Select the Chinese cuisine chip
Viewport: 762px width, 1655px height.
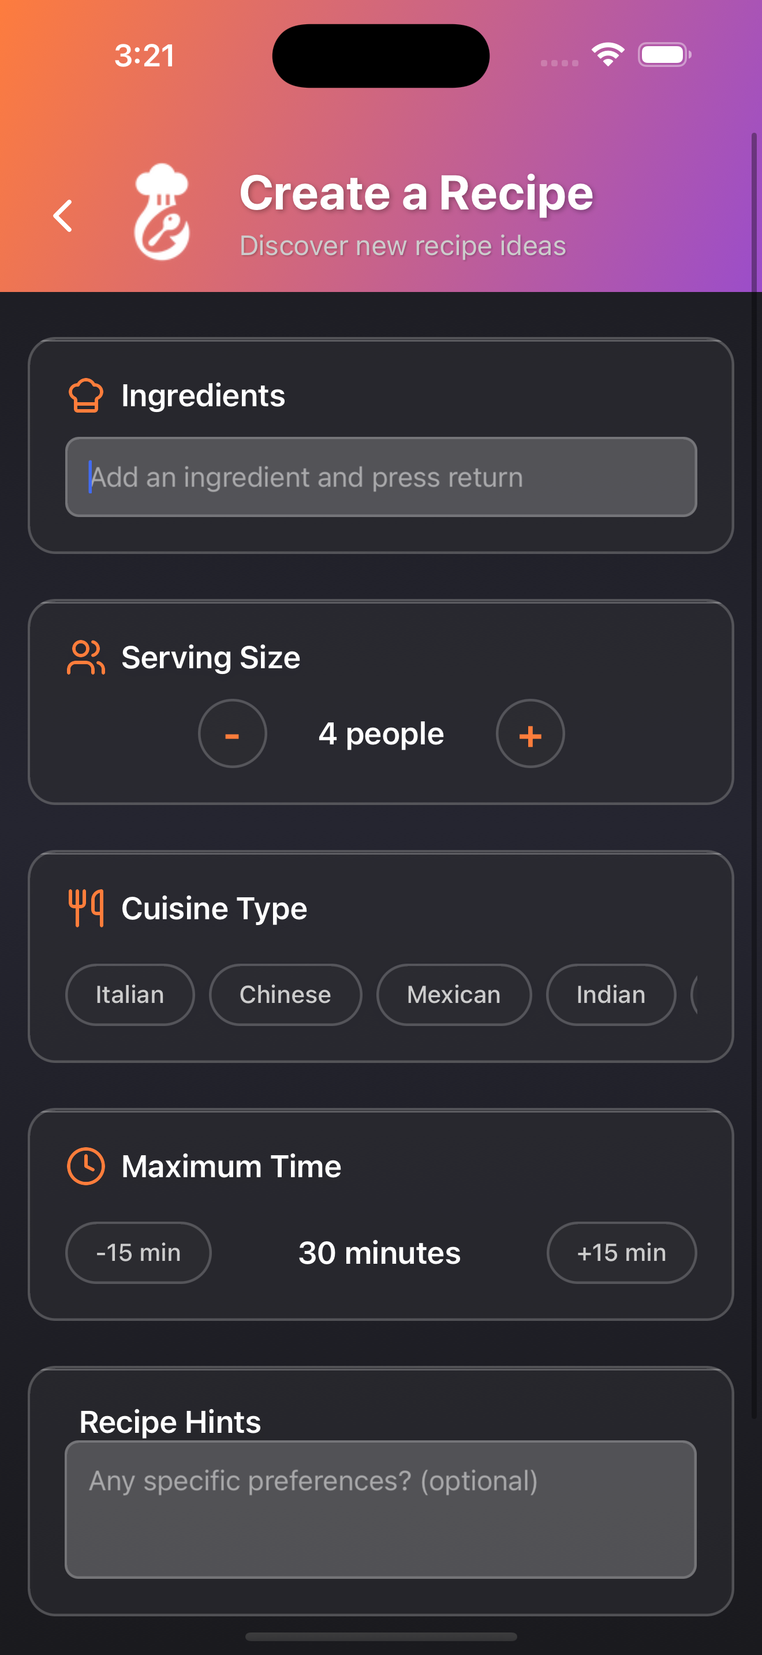285,994
